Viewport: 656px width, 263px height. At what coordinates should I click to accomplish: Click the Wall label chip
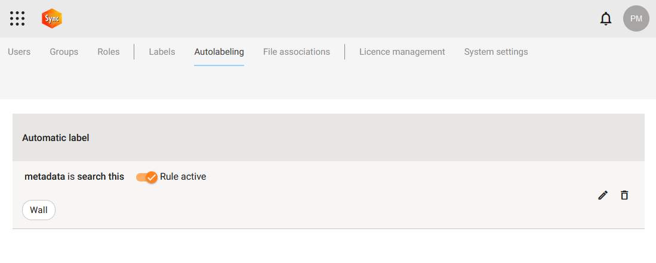(39, 210)
